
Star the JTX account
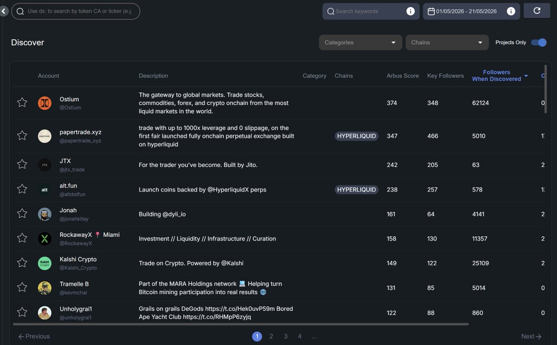point(22,164)
